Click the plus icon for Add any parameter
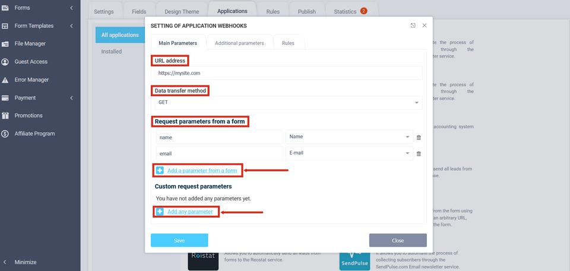Image resolution: width=570 pixels, height=271 pixels. click(x=160, y=212)
